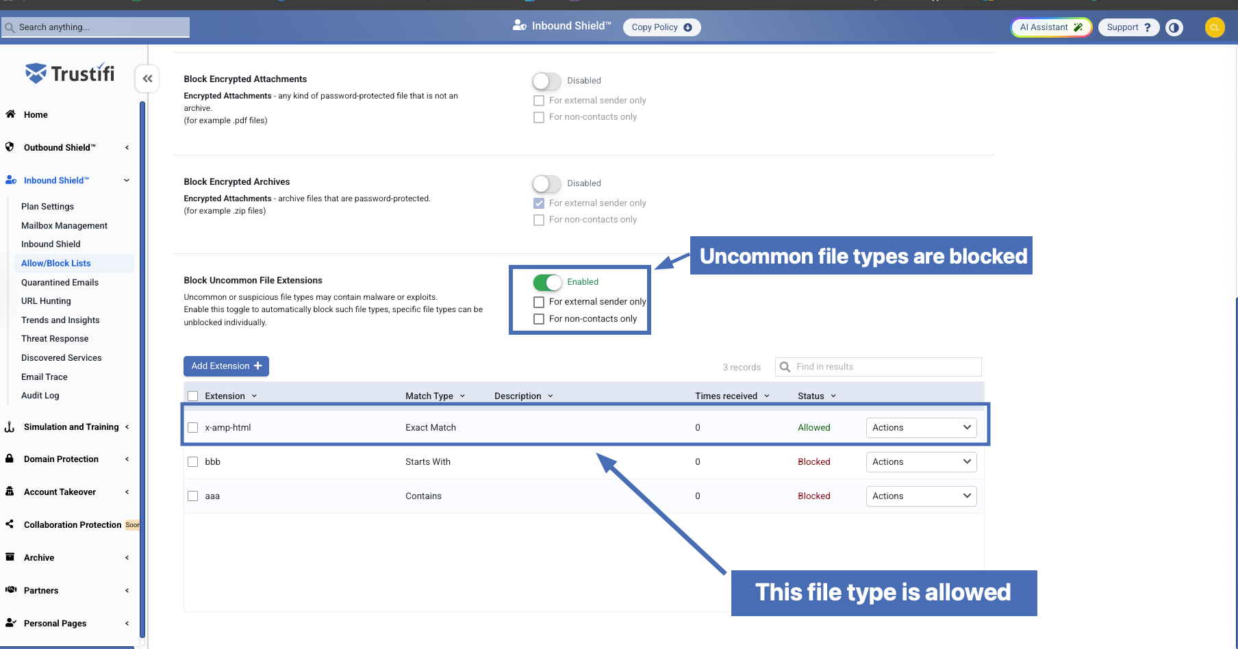Screen dimensions: 1238x649
Task: Click the Inbound Shield sidebar icon
Action: [11, 180]
